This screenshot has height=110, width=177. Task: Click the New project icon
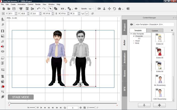[4, 9]
